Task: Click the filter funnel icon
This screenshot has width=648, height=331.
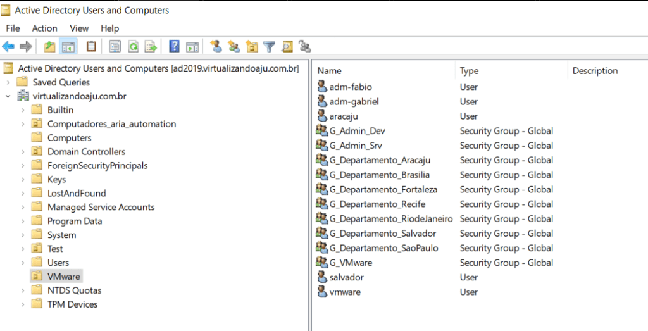Action: (x=270, y=46)
